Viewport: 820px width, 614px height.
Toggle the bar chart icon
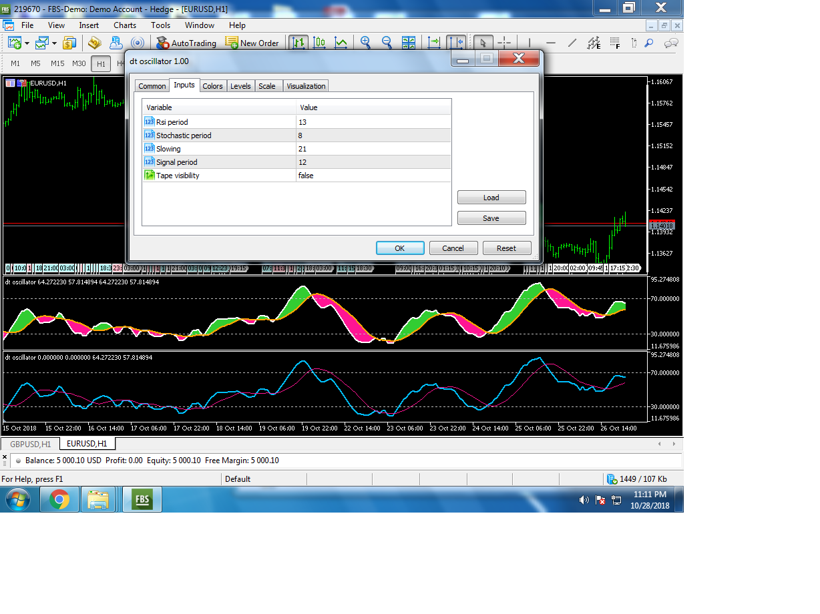click(298, 43)
